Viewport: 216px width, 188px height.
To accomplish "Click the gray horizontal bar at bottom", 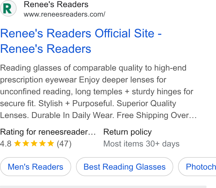I will 103,187.
